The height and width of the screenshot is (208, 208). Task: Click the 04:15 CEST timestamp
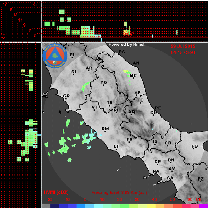(183, 52)
